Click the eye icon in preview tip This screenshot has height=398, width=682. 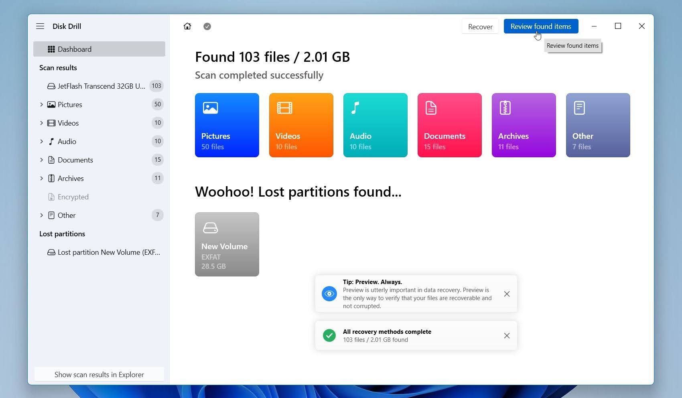pos(329,294)
